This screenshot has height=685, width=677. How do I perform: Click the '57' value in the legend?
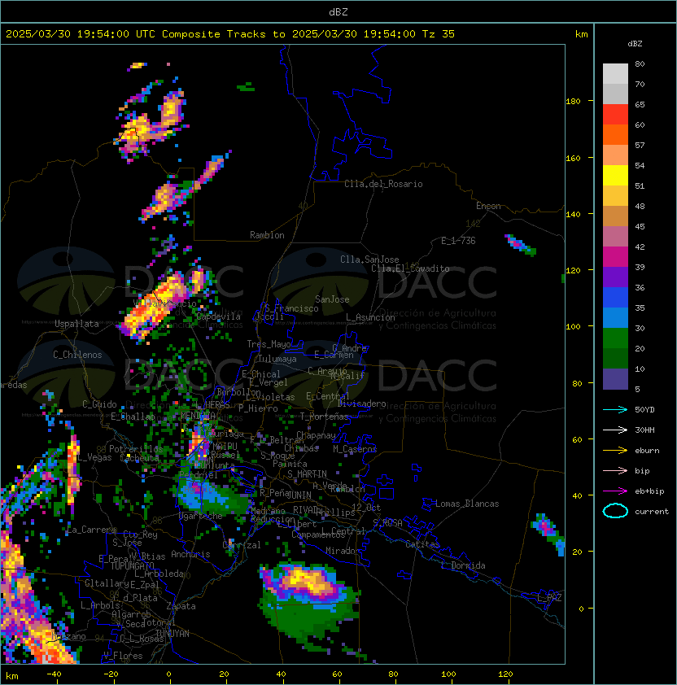coord(640,145)
